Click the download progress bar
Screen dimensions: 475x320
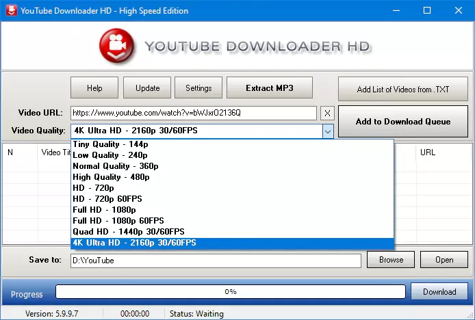[x=230, y=292]
